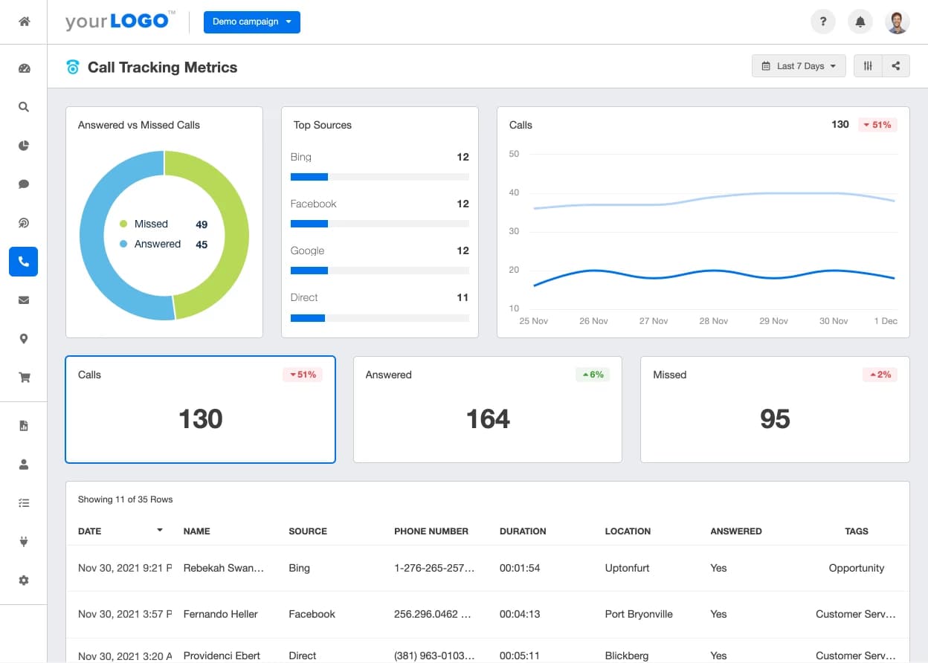This screenshot has height=663, width=928.
Task: Open the filter sliders icon near Last 7 Days
Action: click(x=867, y=65)
